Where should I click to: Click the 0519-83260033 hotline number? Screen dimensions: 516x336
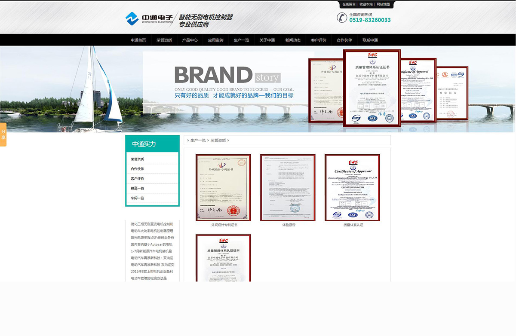[370, 20]
